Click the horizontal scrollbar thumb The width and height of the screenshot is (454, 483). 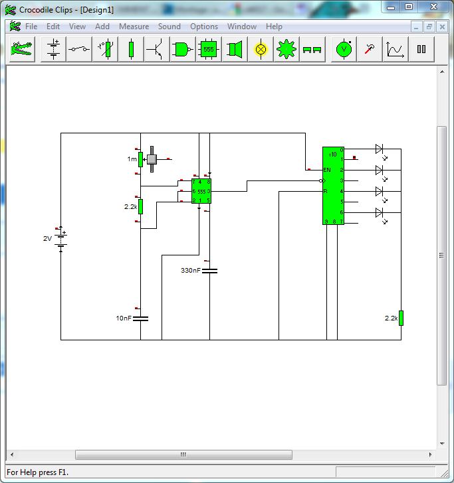[x=183, y=454]
